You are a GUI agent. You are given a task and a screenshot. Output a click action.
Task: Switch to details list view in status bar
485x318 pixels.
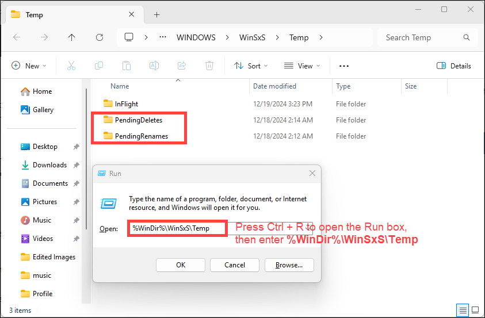462,310
